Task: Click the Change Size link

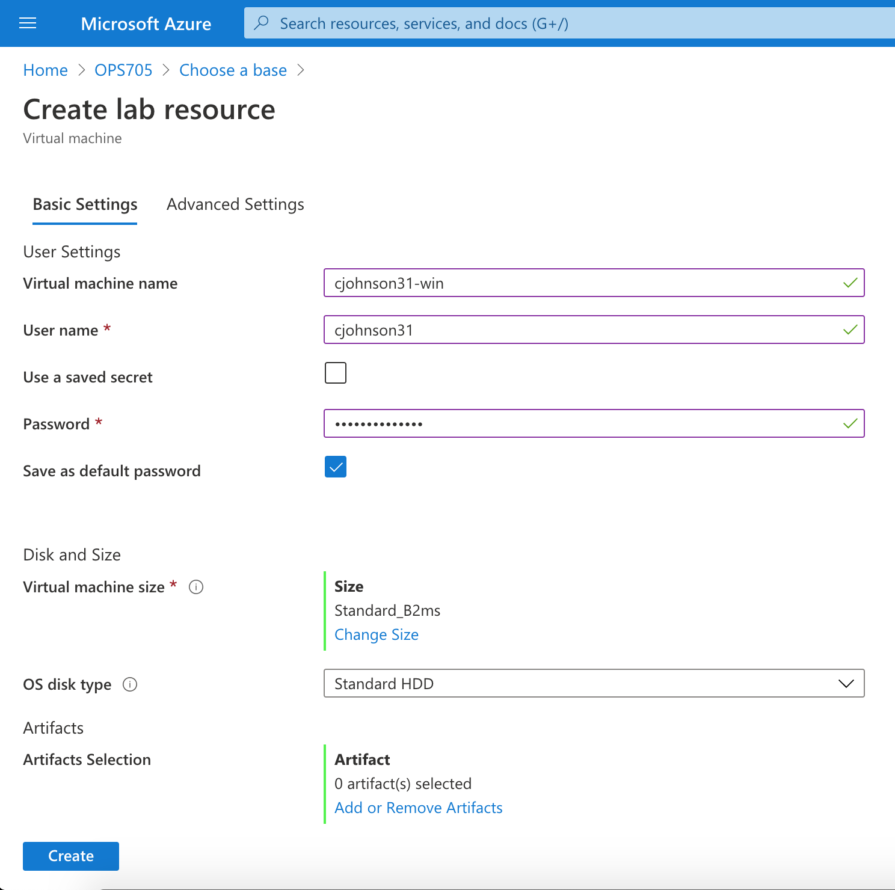Action: click(x=377, y=634)
